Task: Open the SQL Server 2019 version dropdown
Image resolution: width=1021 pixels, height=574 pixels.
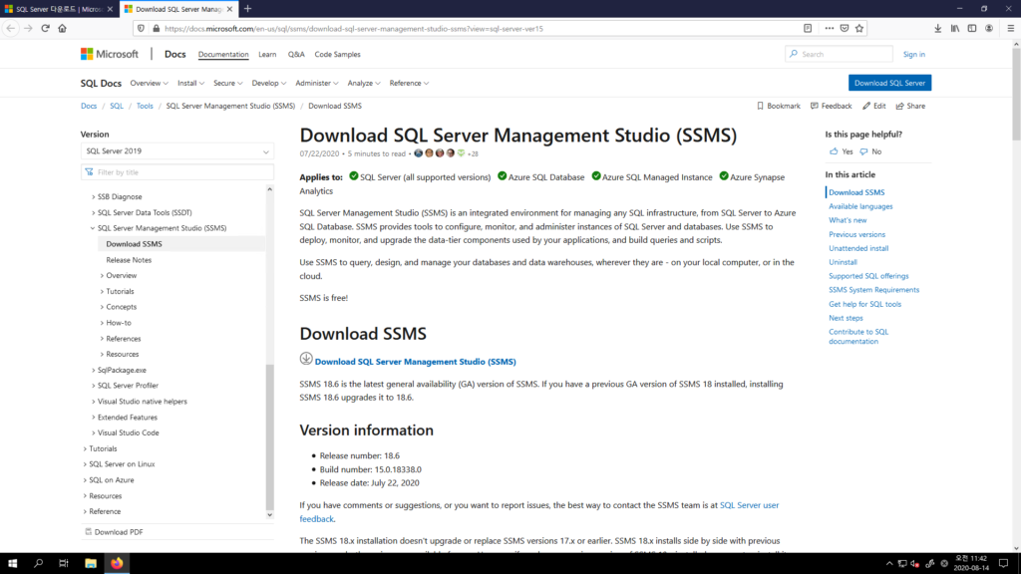Action: click(x=177, y=151)
